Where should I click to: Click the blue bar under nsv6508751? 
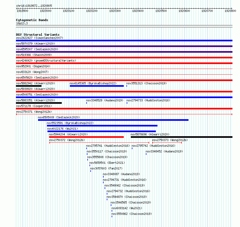coord(124,97)
